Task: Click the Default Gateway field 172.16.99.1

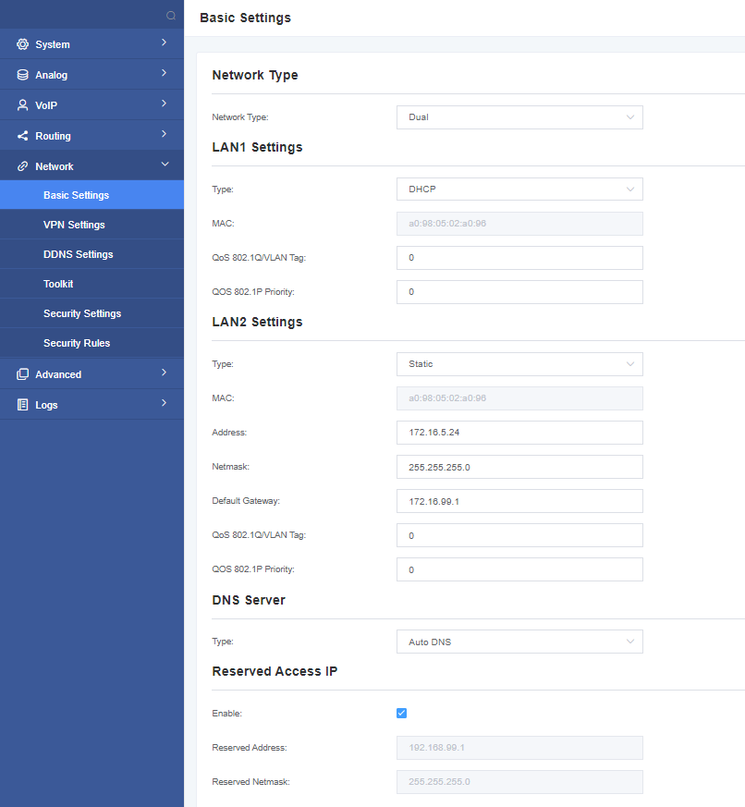Action: click(519, 501)
